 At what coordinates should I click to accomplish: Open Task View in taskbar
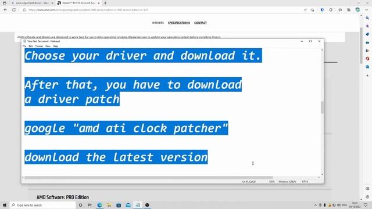(x=90, y=205)
